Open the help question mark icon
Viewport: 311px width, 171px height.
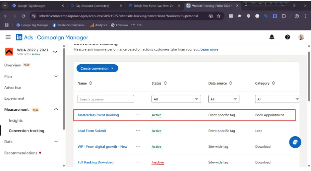[x=287, y=37]
